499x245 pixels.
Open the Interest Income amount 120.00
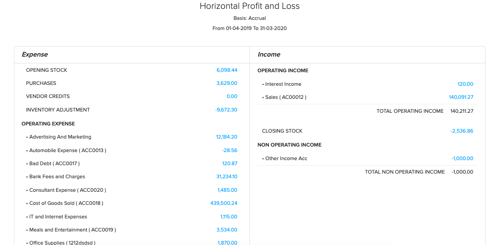click(465, 84)
